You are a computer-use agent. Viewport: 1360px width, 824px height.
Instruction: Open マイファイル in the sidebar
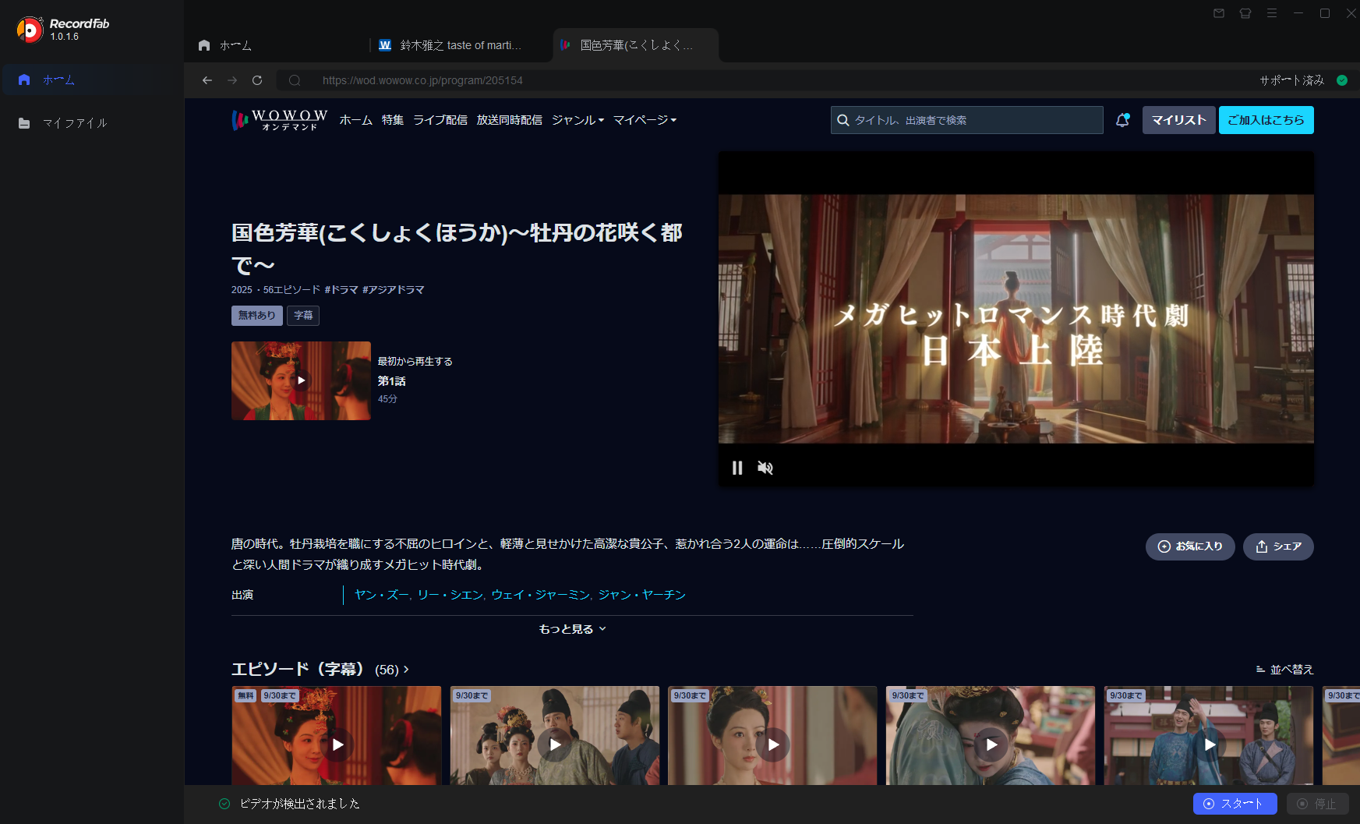(92, 123)
